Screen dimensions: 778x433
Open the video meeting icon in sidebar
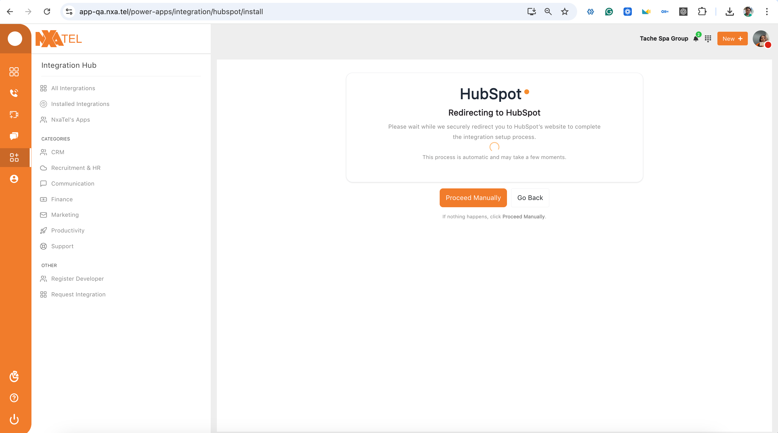tap(14, 114)
